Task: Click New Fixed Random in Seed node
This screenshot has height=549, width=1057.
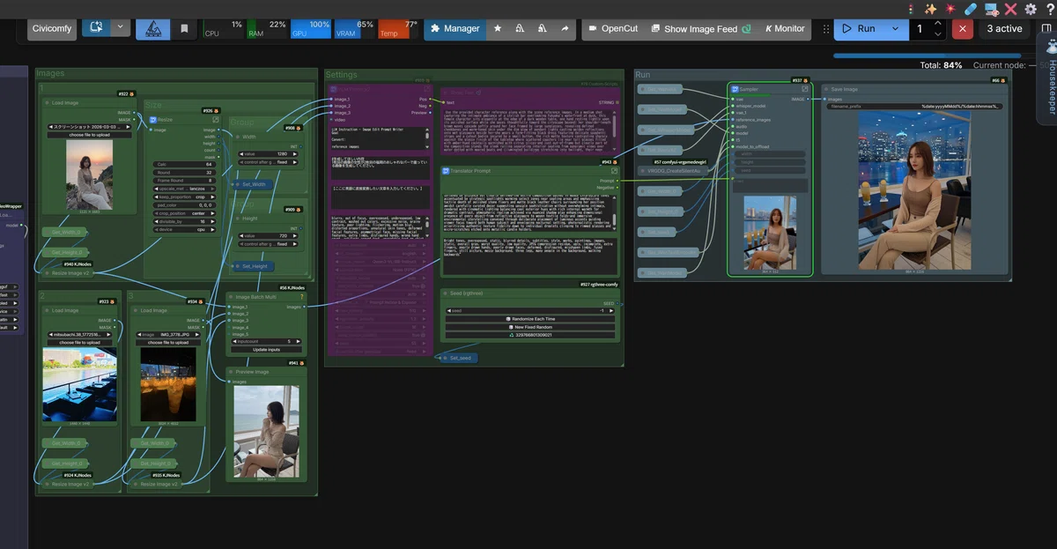Action: [x=531, y=327]
